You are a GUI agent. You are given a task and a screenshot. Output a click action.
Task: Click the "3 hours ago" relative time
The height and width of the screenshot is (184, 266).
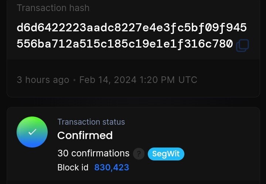tap(43, 80)
